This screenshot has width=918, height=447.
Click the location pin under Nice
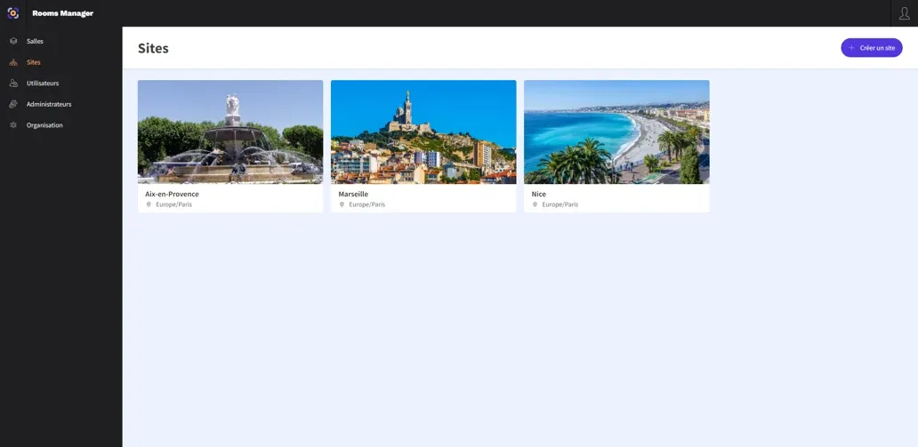(x=535, y=204)
